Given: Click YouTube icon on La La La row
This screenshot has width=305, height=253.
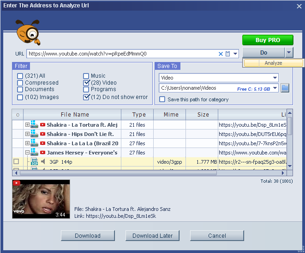Looking at the screenshot, I should point(42,143).
